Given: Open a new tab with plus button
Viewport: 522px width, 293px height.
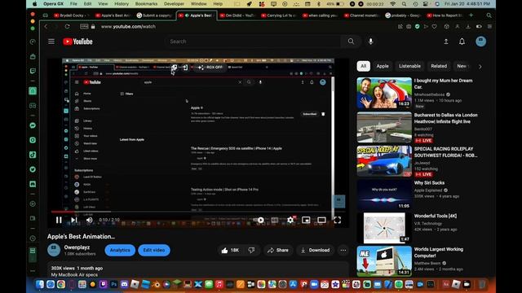Looking at the screenshot, I should 471,15.
